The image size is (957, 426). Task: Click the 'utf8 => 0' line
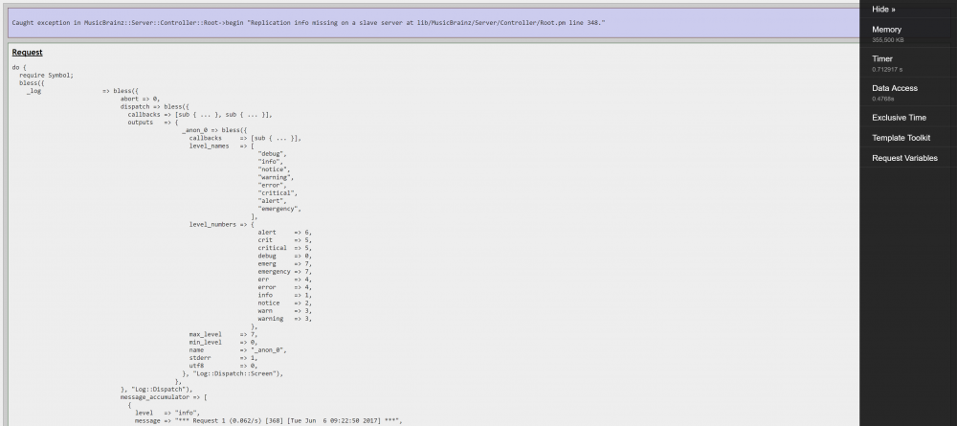coord(223,367)
